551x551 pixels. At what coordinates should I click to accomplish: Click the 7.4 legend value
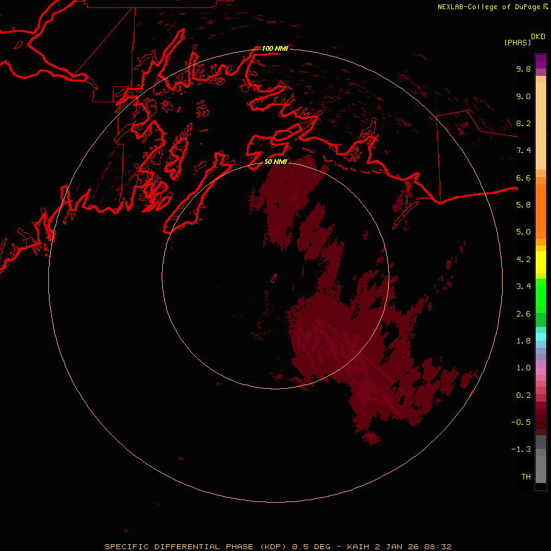[x=523, y=151]
